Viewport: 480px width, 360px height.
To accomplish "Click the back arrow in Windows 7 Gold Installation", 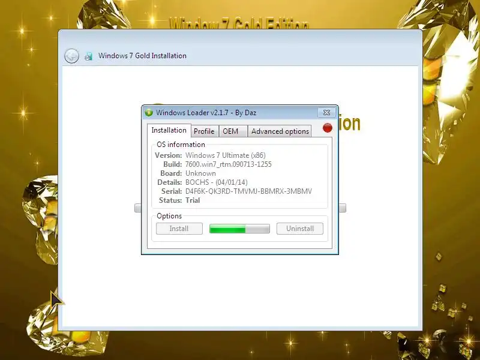I will click(71, 56).
